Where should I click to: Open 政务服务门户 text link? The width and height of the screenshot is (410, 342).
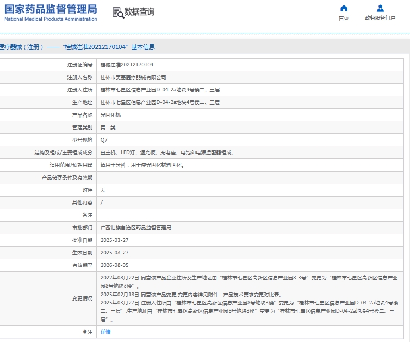coord(380,18)
